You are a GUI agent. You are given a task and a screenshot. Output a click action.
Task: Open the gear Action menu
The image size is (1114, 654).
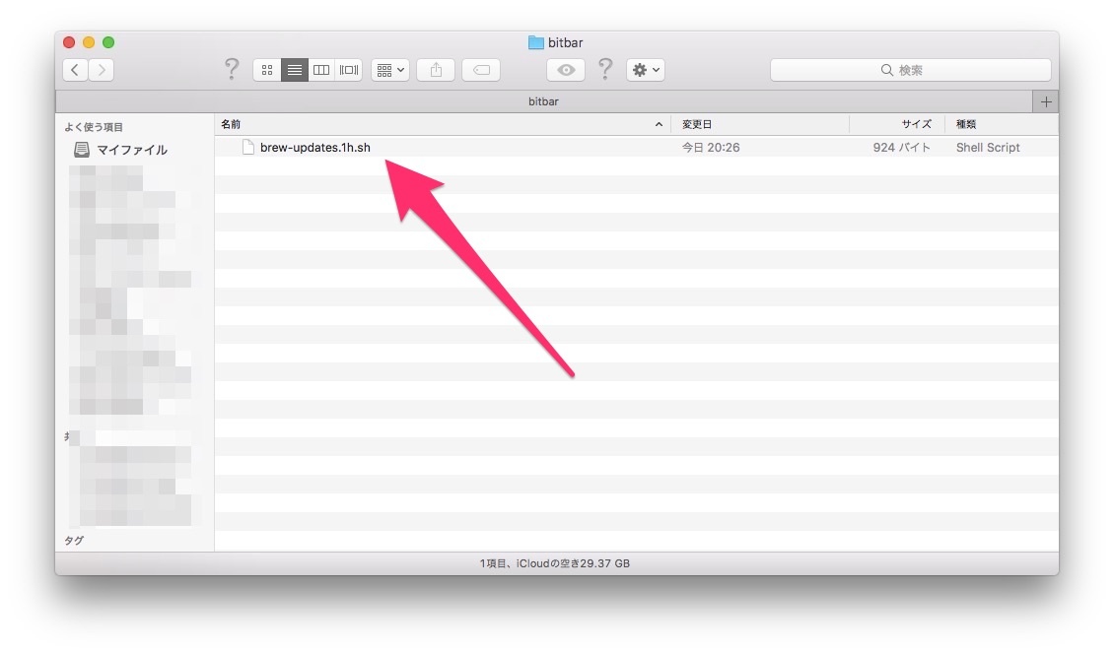(x=646, y=70)
